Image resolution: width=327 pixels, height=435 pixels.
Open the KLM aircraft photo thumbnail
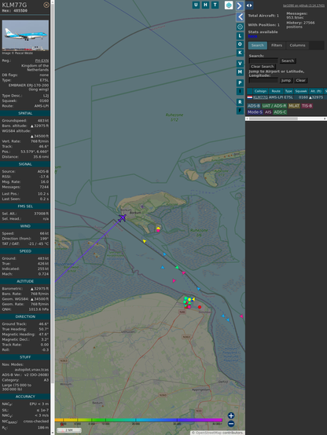pos(25,35)
